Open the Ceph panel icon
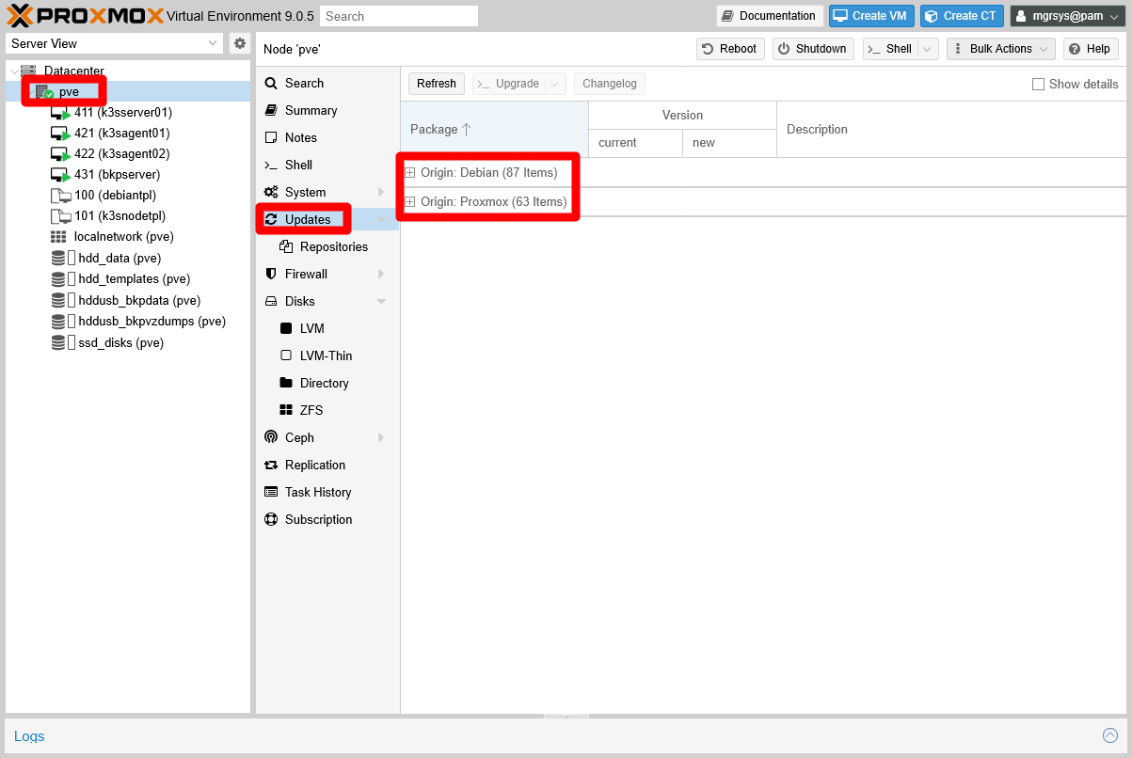Viewport: 1132px width, 758px height. (x=270, y=437)
